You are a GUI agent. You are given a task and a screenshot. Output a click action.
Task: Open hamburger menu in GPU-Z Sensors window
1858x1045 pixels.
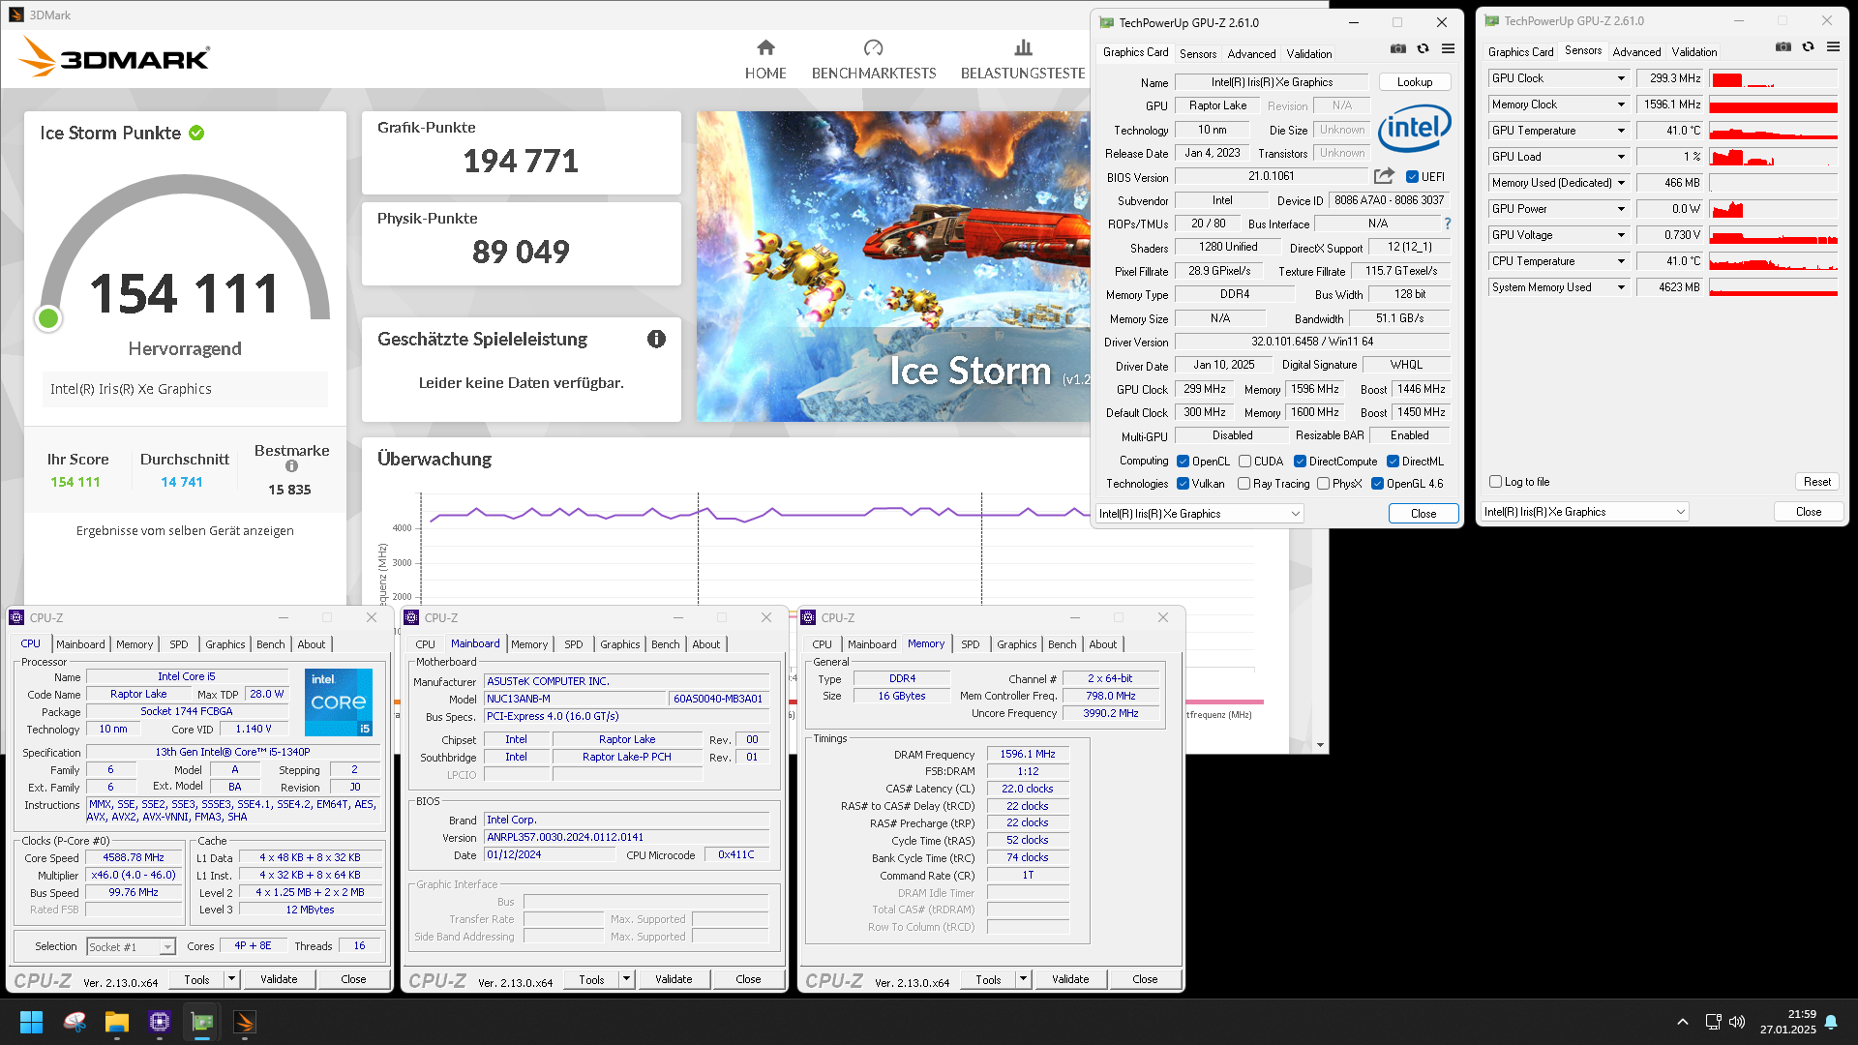(1833, 46)
